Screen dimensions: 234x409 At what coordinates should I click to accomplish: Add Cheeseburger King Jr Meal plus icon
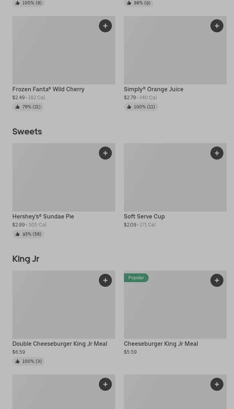(x=217, y=280)
